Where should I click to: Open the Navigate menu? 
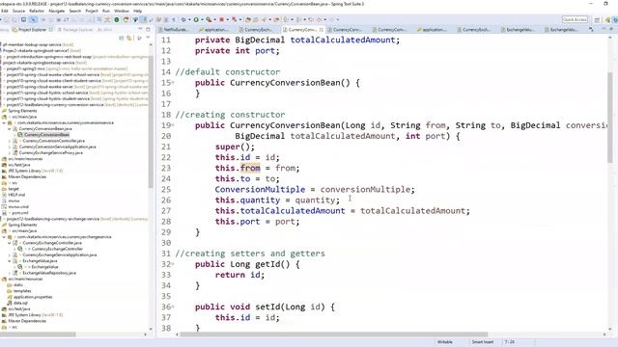pos(56,11)
